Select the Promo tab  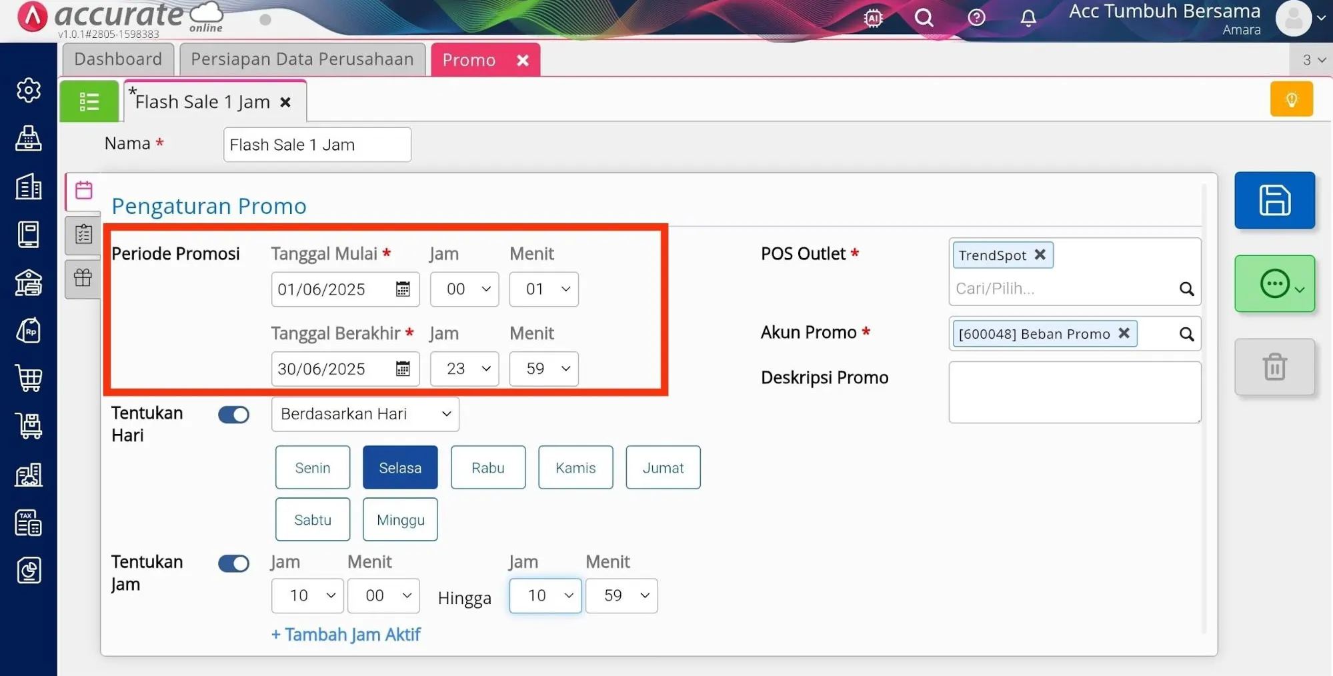[469, 60]
